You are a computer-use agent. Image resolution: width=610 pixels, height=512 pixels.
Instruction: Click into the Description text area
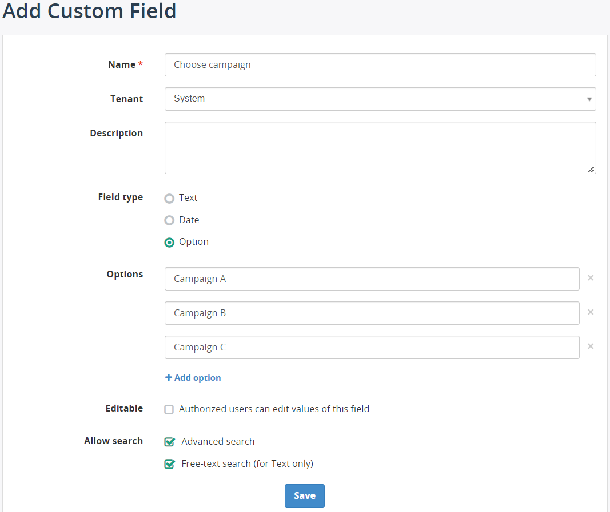[x=380, y=148]
